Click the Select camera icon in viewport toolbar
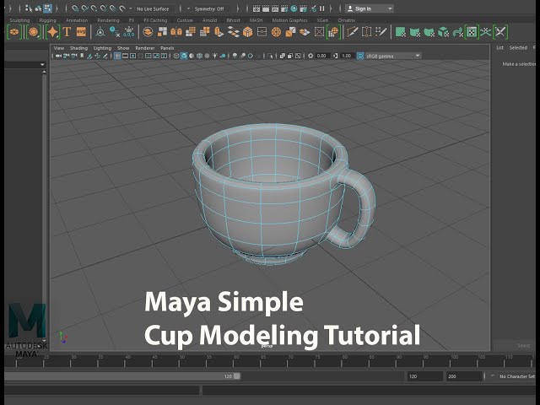This screenshot has width=540, height=405. click(x=58, y=56)
